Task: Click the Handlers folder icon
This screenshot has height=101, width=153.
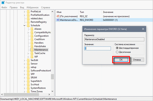Action: 32,43
